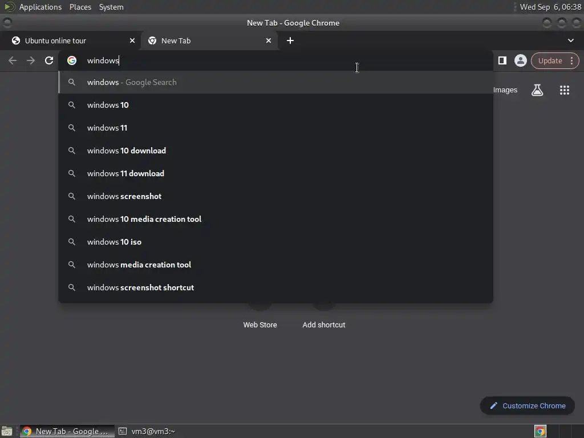584x438 pixels.
Task: Click the Customize Chrome button
Action: pos(528,405)
